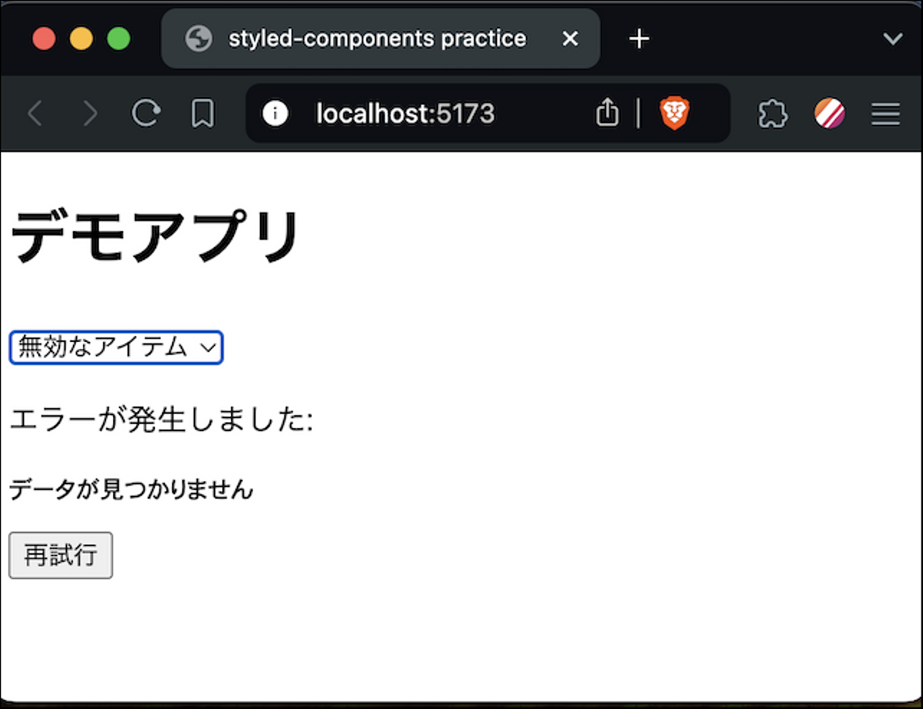Click the エラーが発生しました: message
Screen dimensions: 923x709
162,420
